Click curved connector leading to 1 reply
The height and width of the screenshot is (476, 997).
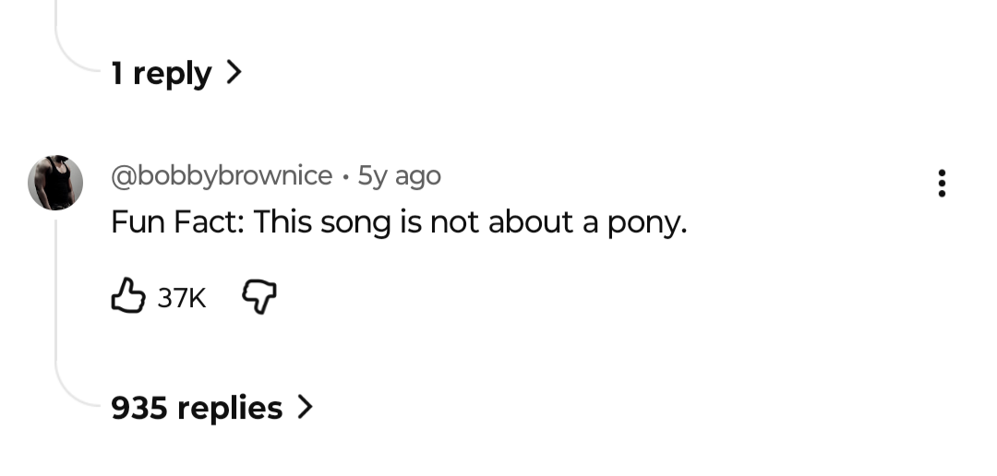pos(77,50)
